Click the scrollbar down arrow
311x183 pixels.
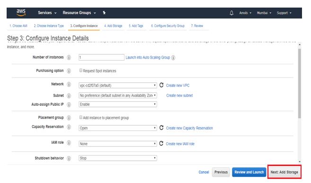[300, 162]
